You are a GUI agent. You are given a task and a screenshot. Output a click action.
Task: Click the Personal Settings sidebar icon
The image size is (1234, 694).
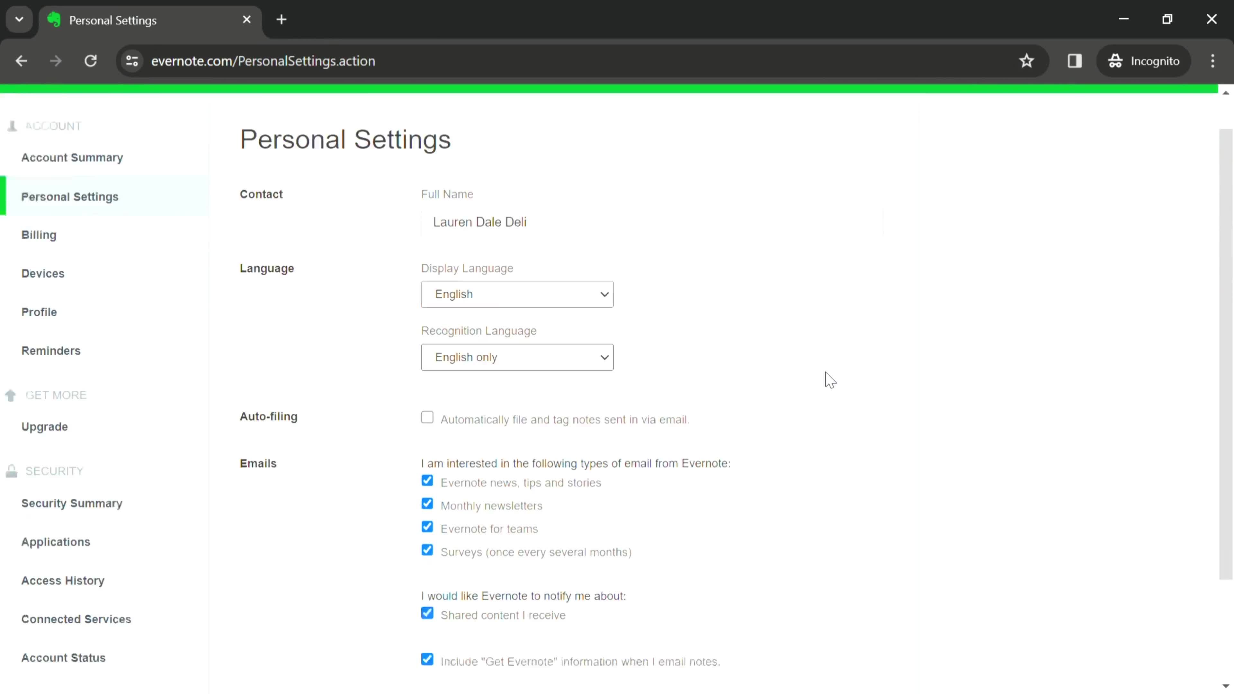coord(69,197)
